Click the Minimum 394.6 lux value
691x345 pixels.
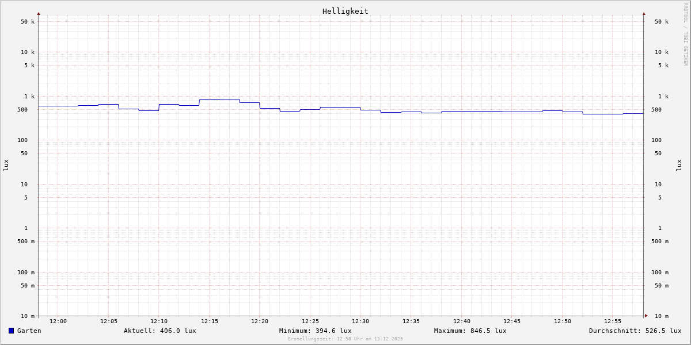[315, 331]
